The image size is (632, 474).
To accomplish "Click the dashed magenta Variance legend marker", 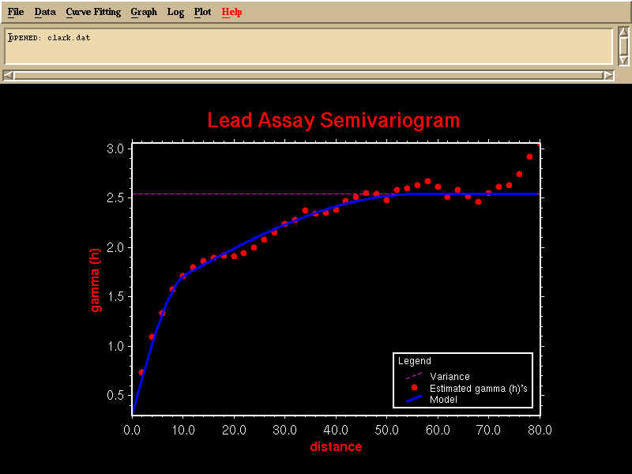I will coord(414,376).
